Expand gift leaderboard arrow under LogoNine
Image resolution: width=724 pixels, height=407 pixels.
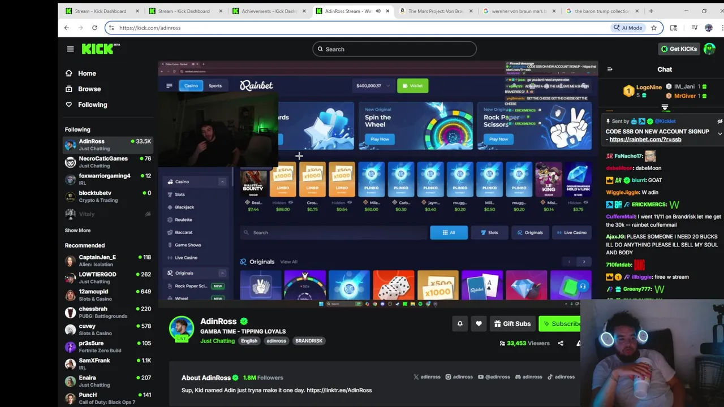tap(665, 107)
